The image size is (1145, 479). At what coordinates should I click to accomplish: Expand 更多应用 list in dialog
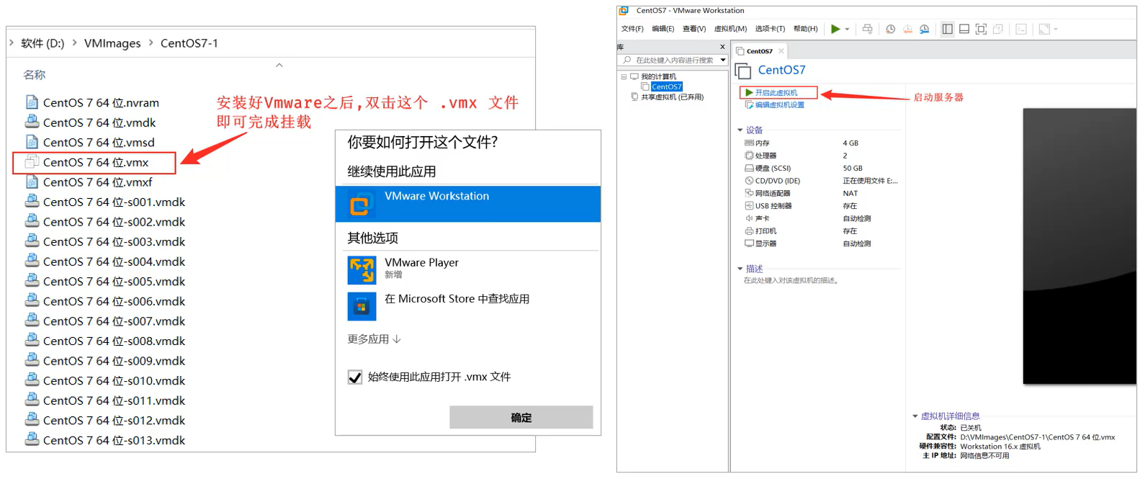pos(374,339)
